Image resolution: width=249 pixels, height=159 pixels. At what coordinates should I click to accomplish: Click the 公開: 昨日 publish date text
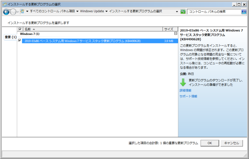click(x=187, y=74)
